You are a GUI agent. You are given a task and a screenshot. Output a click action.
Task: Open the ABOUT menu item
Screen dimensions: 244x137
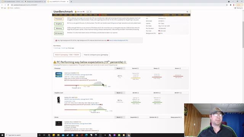point(186,15)
